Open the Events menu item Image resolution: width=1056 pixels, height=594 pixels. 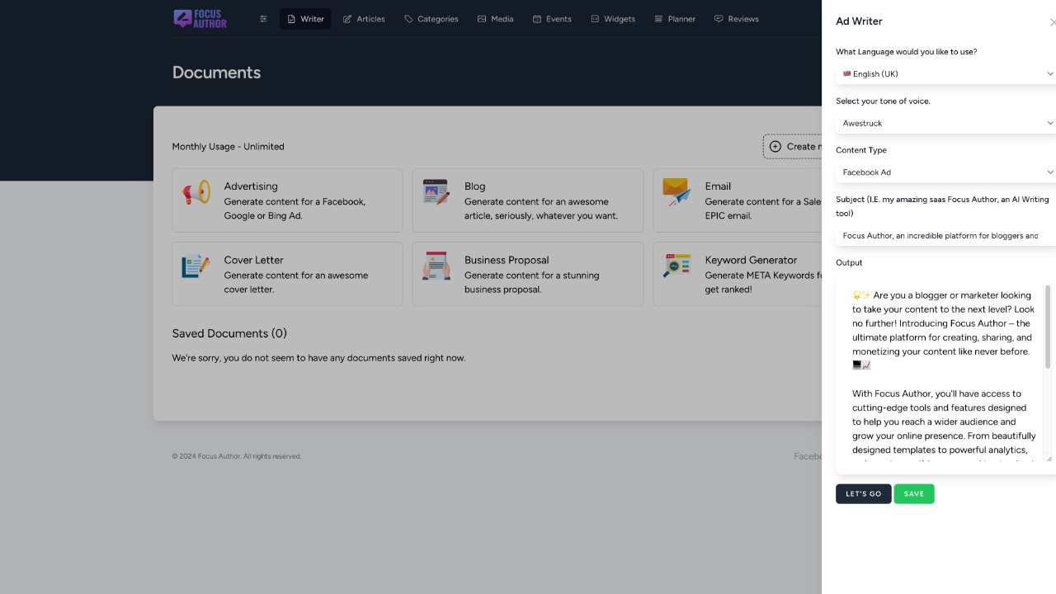(x=552, y=19)
